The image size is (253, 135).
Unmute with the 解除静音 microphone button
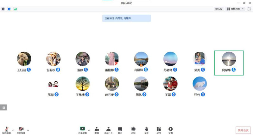pyautogui.click(x=6, y=130)
